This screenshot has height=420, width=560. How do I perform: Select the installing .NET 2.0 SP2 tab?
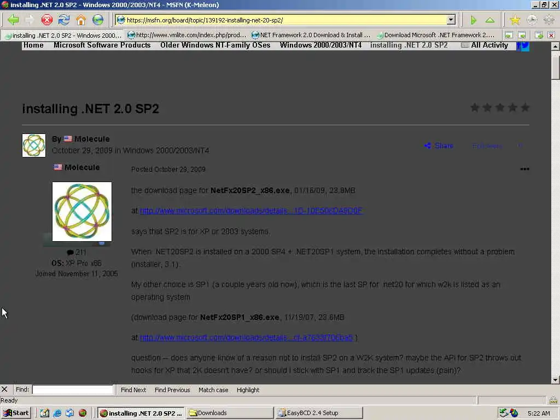pyautogui.click(x=62, y=35)
